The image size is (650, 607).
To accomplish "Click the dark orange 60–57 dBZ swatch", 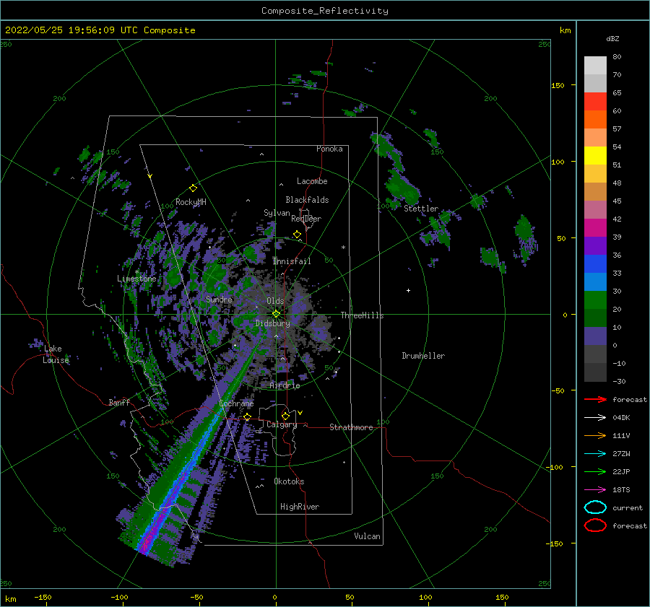I will pos(595,119).
